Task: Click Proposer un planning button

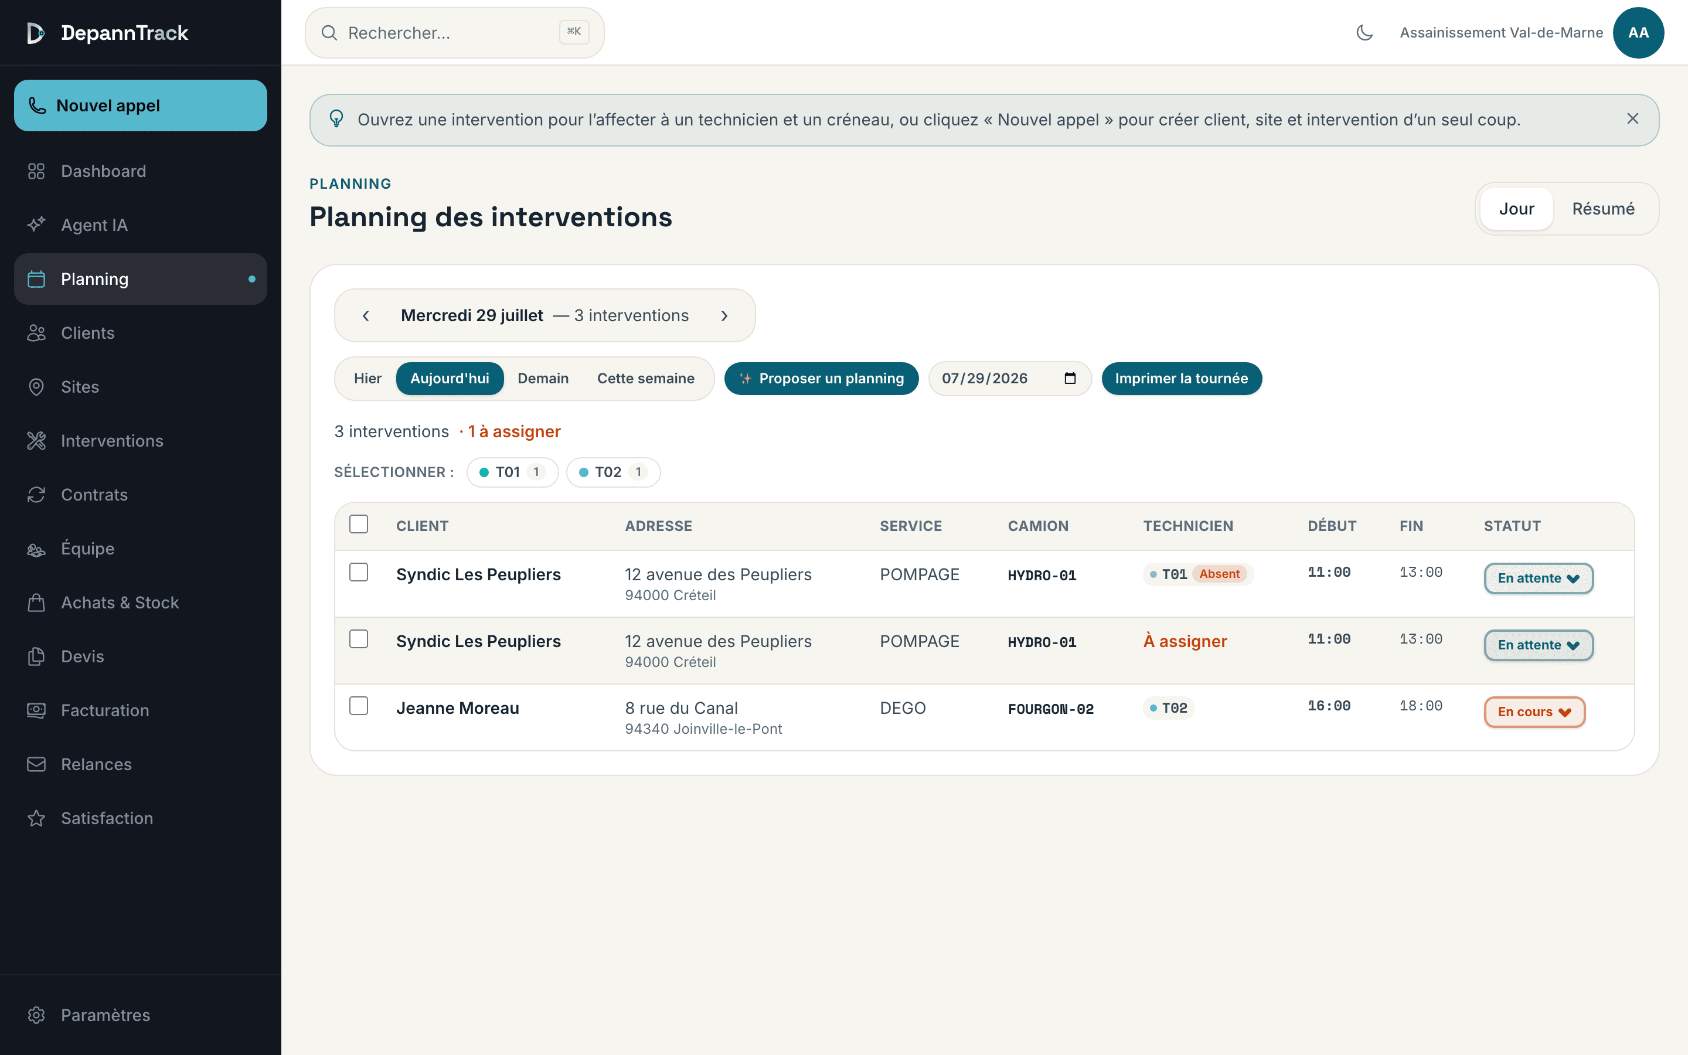Action: click(821, 379)
